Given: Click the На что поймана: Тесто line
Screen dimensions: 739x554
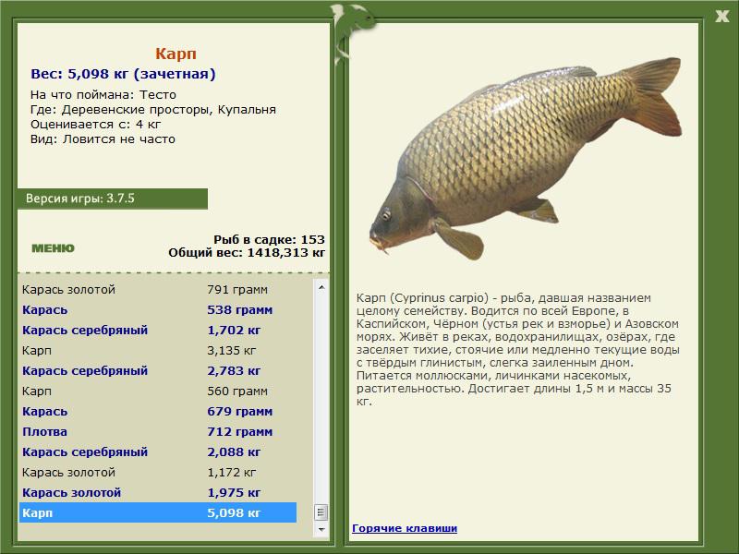Looking at the screenshot, I should click(x=103, y=94).
